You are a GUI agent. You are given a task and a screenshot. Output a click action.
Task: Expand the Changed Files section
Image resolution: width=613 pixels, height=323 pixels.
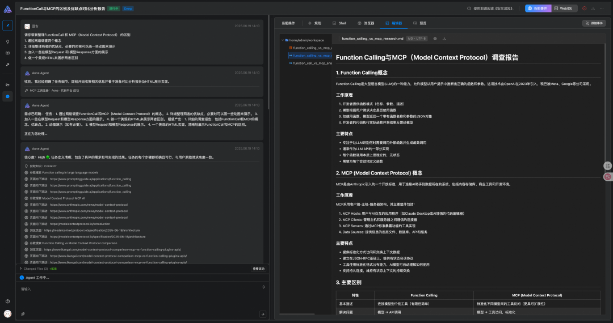[20, 269]
